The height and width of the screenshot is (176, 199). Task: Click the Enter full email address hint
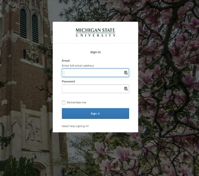click(x=78, y=66)
